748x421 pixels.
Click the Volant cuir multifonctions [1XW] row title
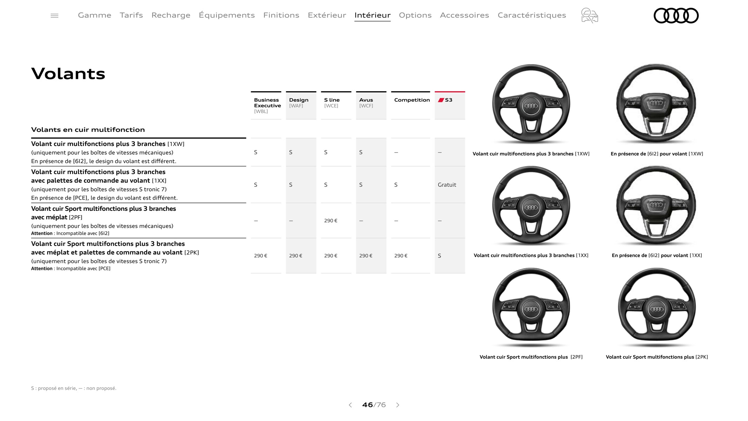108,144
